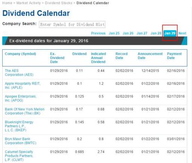Screen dimensions: 192x163
Task: Click BKEP dividend value 0.145
Action: coord(79,122)
